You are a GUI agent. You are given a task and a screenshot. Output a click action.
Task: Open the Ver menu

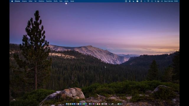click(35, 1)
